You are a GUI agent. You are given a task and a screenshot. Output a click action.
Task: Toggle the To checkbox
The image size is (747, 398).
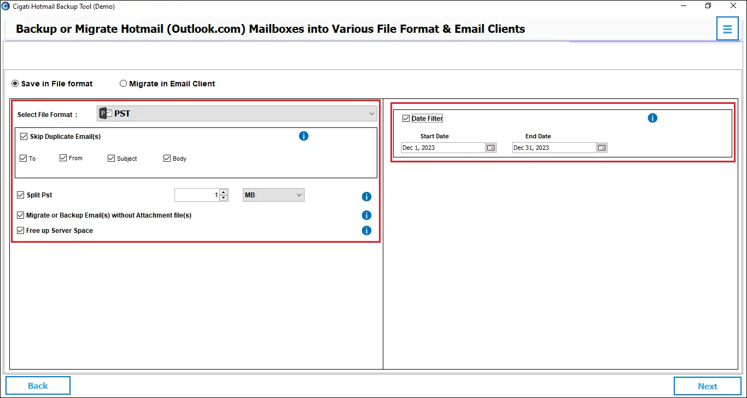pyautogui.click(x=23, y=159)
